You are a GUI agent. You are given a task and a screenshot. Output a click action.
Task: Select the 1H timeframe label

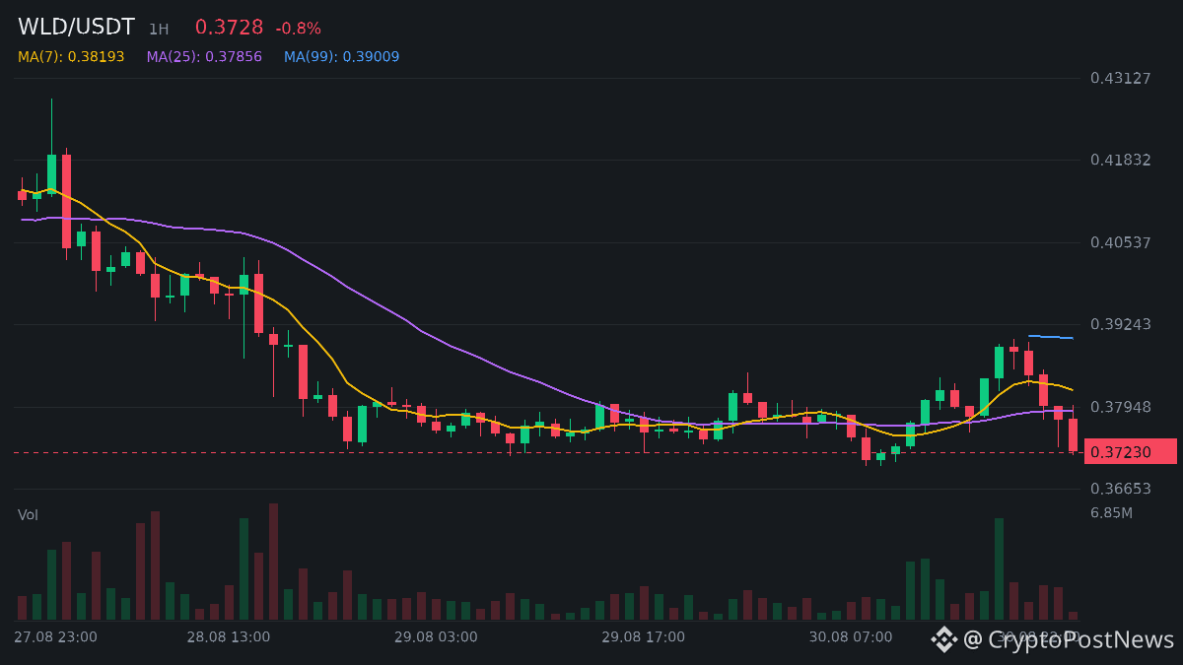click(x=159, y=30)
